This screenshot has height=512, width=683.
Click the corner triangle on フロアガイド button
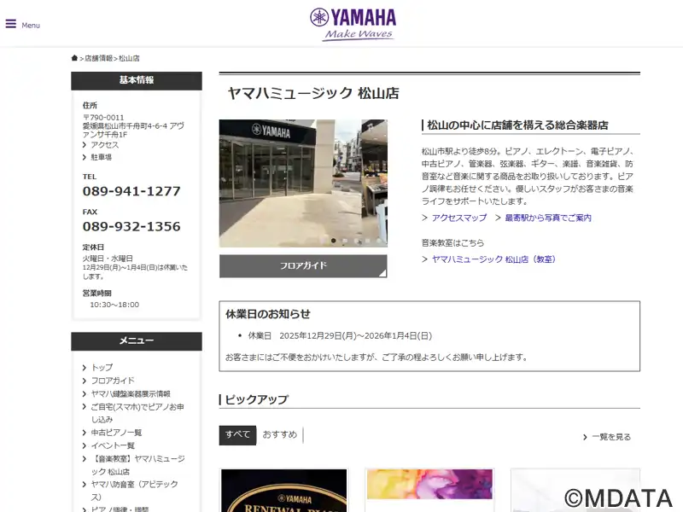(x=382, y=273)
